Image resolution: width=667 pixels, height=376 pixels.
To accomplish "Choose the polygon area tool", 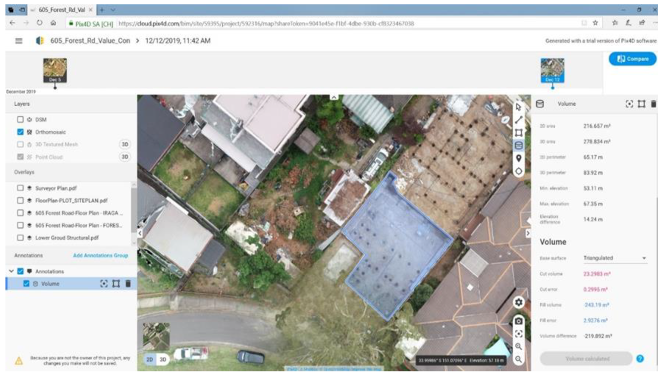I will coord(518,133).
